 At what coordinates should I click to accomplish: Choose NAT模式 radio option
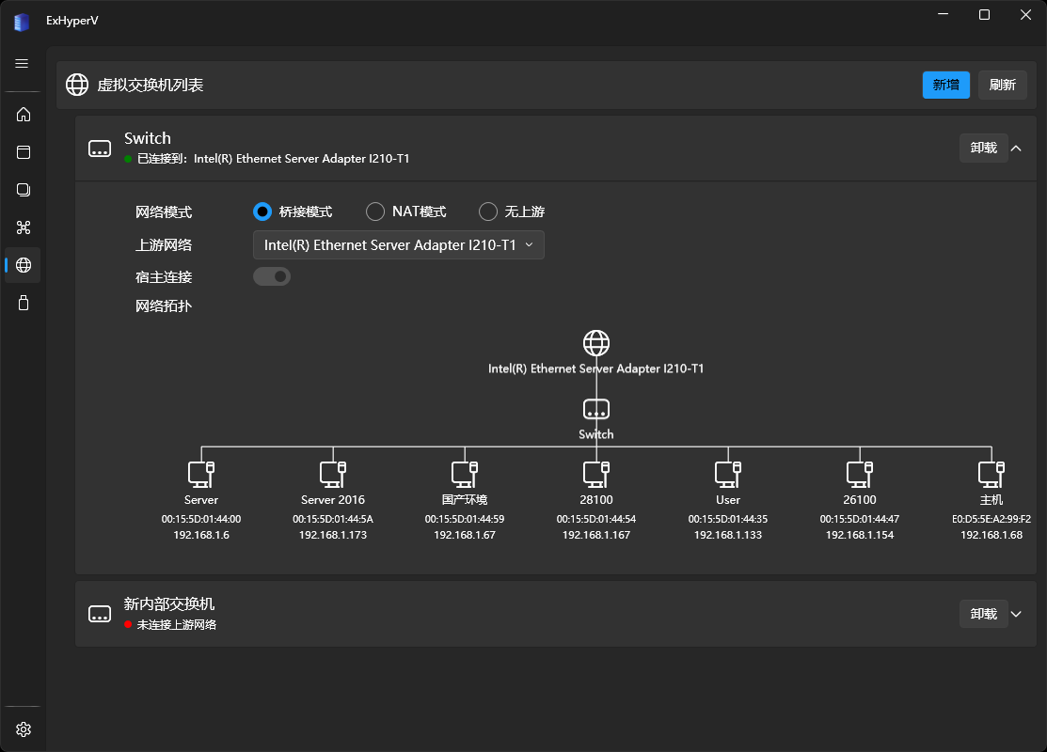coord(375,211)
